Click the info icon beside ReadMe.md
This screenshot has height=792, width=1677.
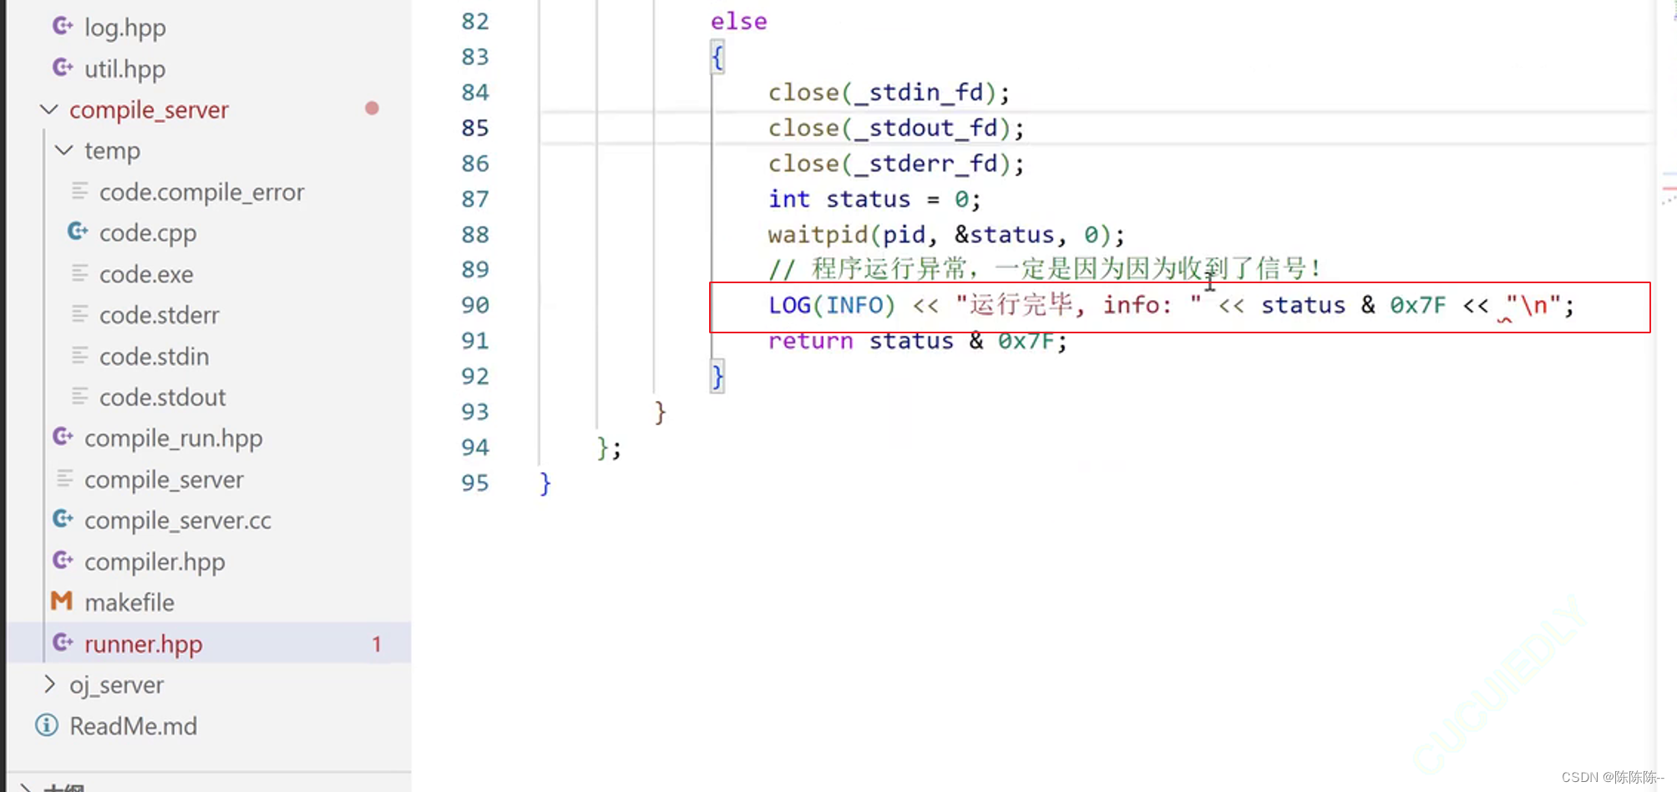coord(47,725)
